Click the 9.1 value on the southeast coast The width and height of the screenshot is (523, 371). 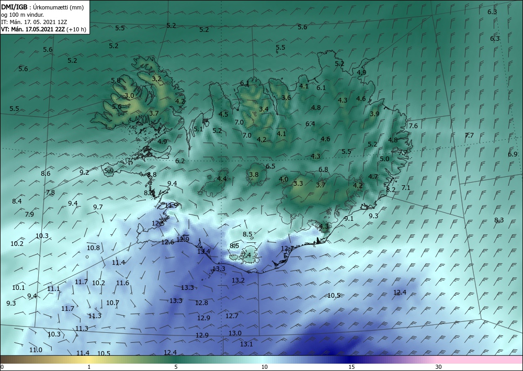[x=349, y=219]
